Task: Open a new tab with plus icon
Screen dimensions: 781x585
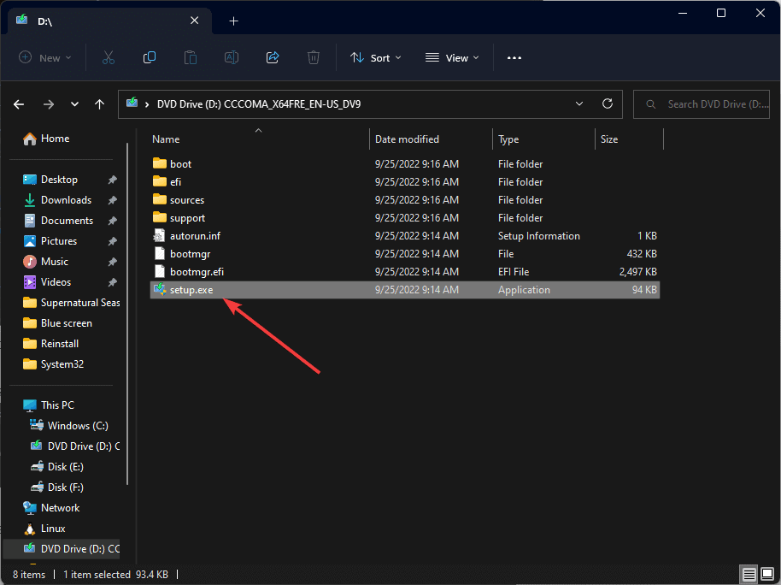Action: 233,21
